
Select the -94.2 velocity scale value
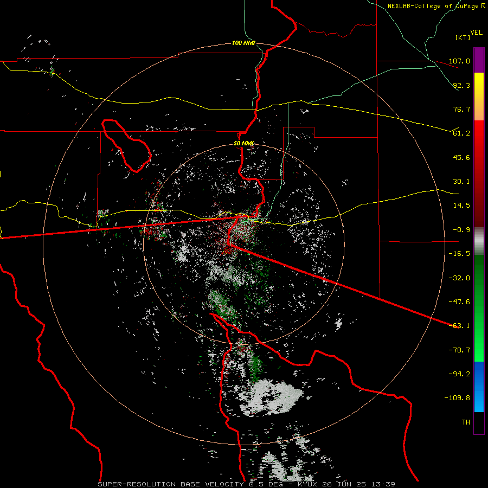(459, 374)
